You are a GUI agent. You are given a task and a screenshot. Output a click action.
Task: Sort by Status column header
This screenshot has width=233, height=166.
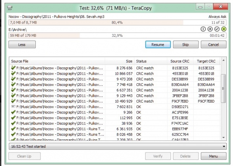point(151,61)
